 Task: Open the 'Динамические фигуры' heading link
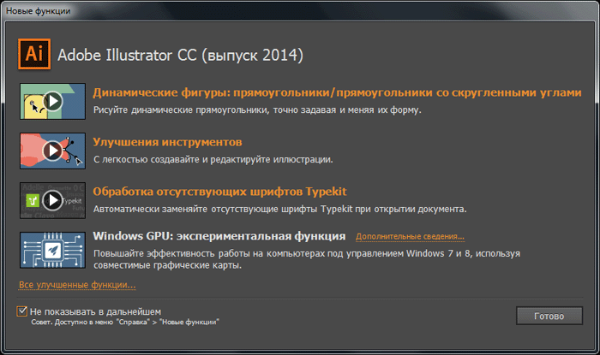click(337, 92)
